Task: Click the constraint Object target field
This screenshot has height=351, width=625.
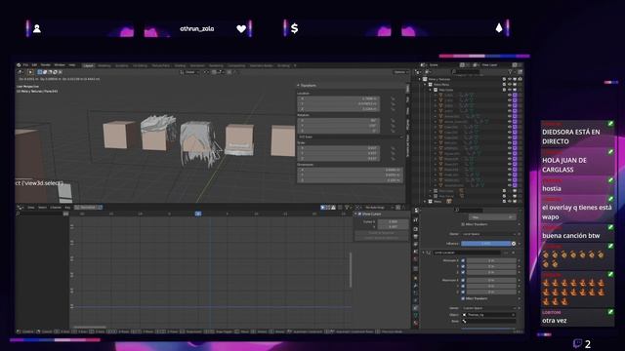Action: [488, 315]
